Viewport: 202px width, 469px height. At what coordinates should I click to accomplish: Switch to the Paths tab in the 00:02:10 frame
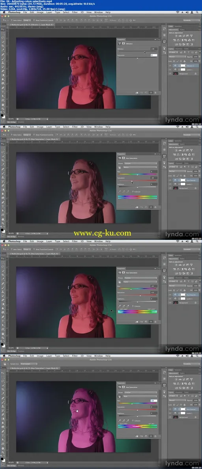pyautogui.click(x=186, y=163)
